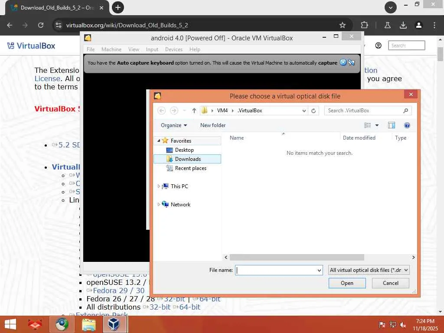
Task: Go up one folder level
Action: 194,111
